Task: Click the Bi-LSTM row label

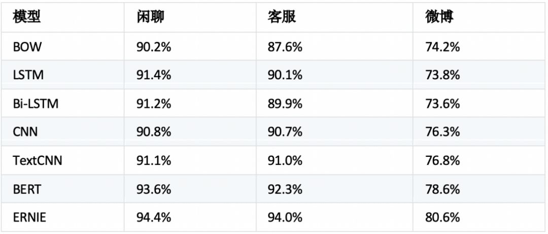Action: click(36, 104)
